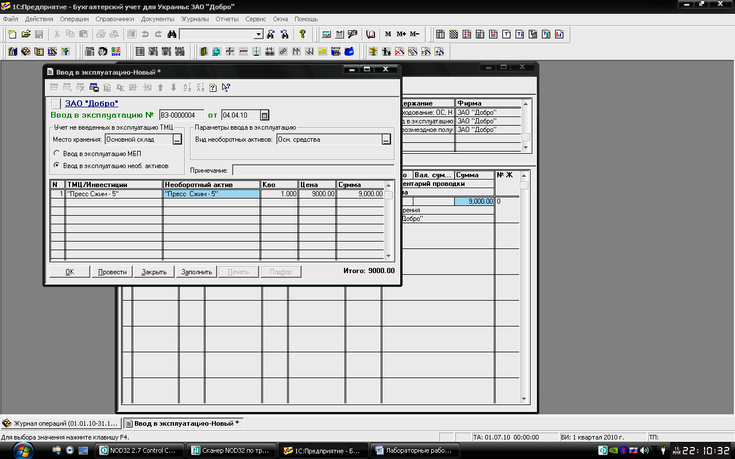Open the Файл menu
Screen dimensions: 735x459
pyautogui.click(x=10, y=19)
